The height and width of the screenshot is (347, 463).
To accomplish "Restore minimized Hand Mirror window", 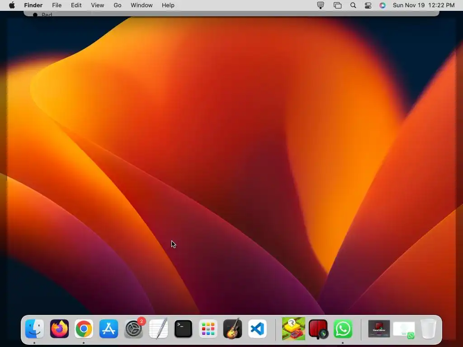I will pyautogui.click(x=379, y=329).
